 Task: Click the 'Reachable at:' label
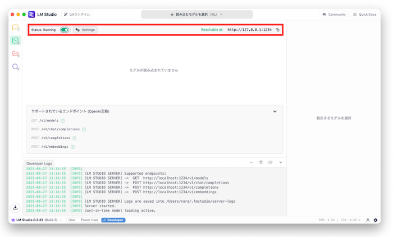212,30
